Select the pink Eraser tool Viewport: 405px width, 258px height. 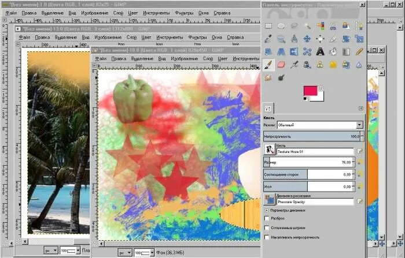[x=281, y=65]
